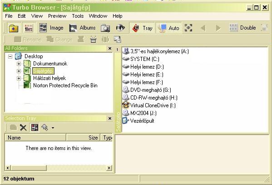272x185 pixels.
Task: Select the MX2004 (J:) drive
Action: coord(139,113)
